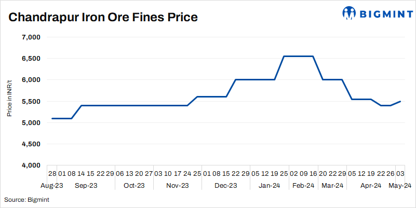Click the Feb-24 month label
This screenshot has height=208, width=416.
point(303,185)
